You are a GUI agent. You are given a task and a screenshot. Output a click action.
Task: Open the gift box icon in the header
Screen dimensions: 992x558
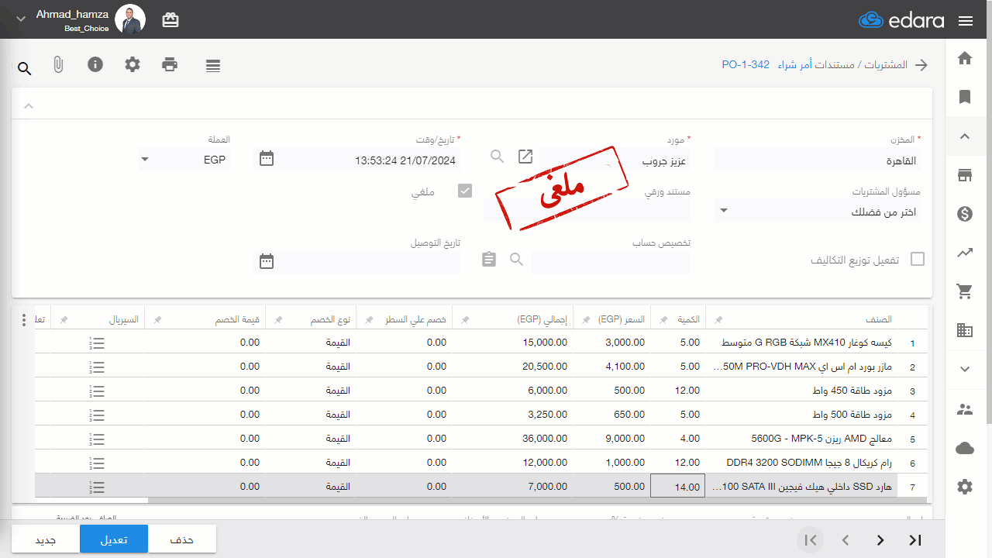coord(170,20)
